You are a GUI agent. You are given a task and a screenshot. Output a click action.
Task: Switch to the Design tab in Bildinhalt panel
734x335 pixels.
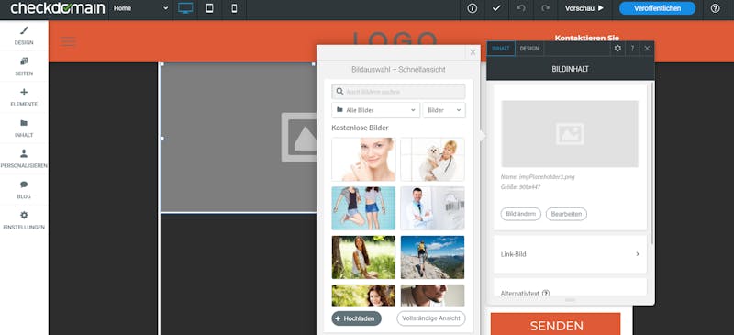click(529, 49)
